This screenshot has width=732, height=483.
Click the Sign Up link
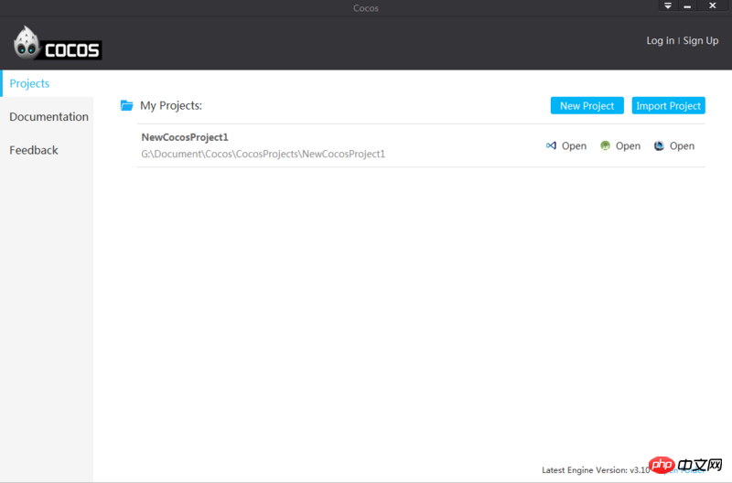(x=701, y=40)
